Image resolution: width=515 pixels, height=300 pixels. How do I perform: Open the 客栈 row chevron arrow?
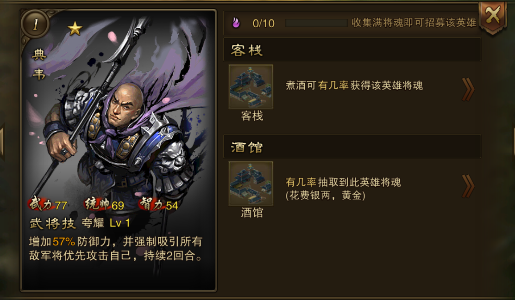[x=468, y=89]
